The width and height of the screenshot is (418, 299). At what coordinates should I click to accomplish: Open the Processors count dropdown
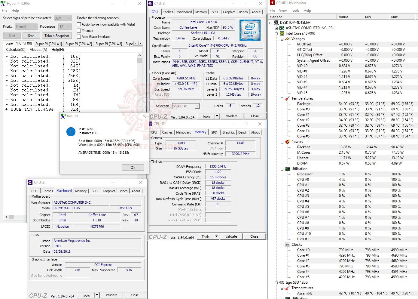coord(65,27)
